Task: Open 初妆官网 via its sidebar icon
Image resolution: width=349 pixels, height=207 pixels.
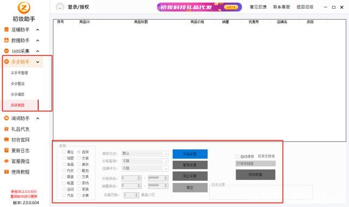Action: 7,140
